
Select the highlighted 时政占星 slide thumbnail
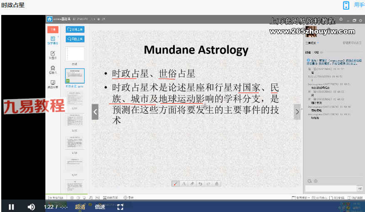pos(75,76)
